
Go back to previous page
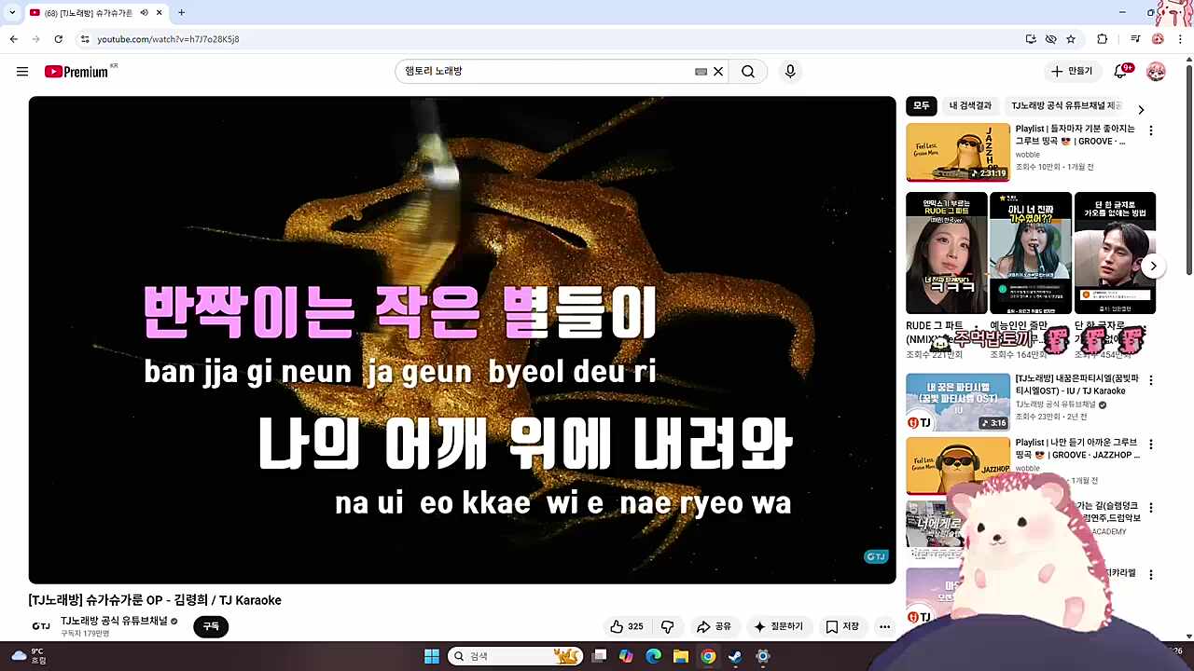tap(14, 39)
